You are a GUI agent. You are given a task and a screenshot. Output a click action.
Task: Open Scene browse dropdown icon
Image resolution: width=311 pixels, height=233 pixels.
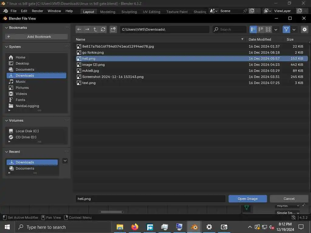coord(214,11)
